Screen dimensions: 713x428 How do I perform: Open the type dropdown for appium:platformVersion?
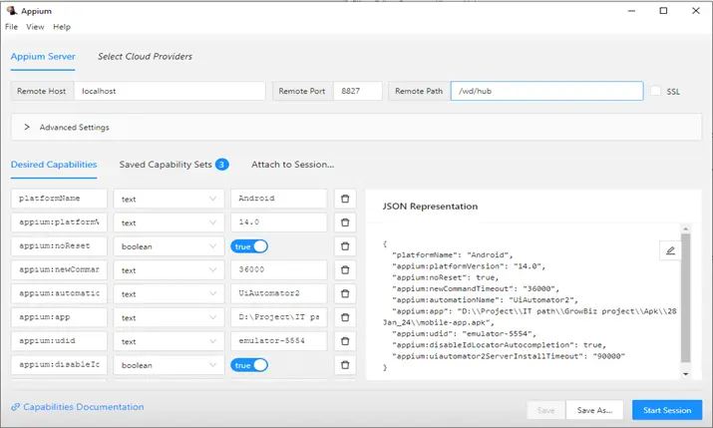pyautogui.click(x=169, y=222)
